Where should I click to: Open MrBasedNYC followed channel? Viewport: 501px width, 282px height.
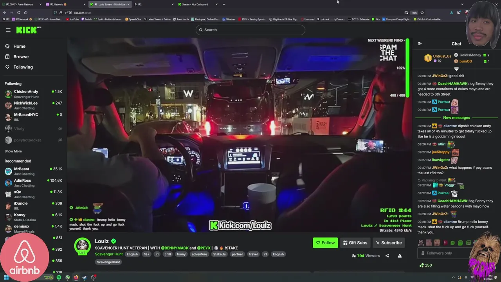[33, 117]
